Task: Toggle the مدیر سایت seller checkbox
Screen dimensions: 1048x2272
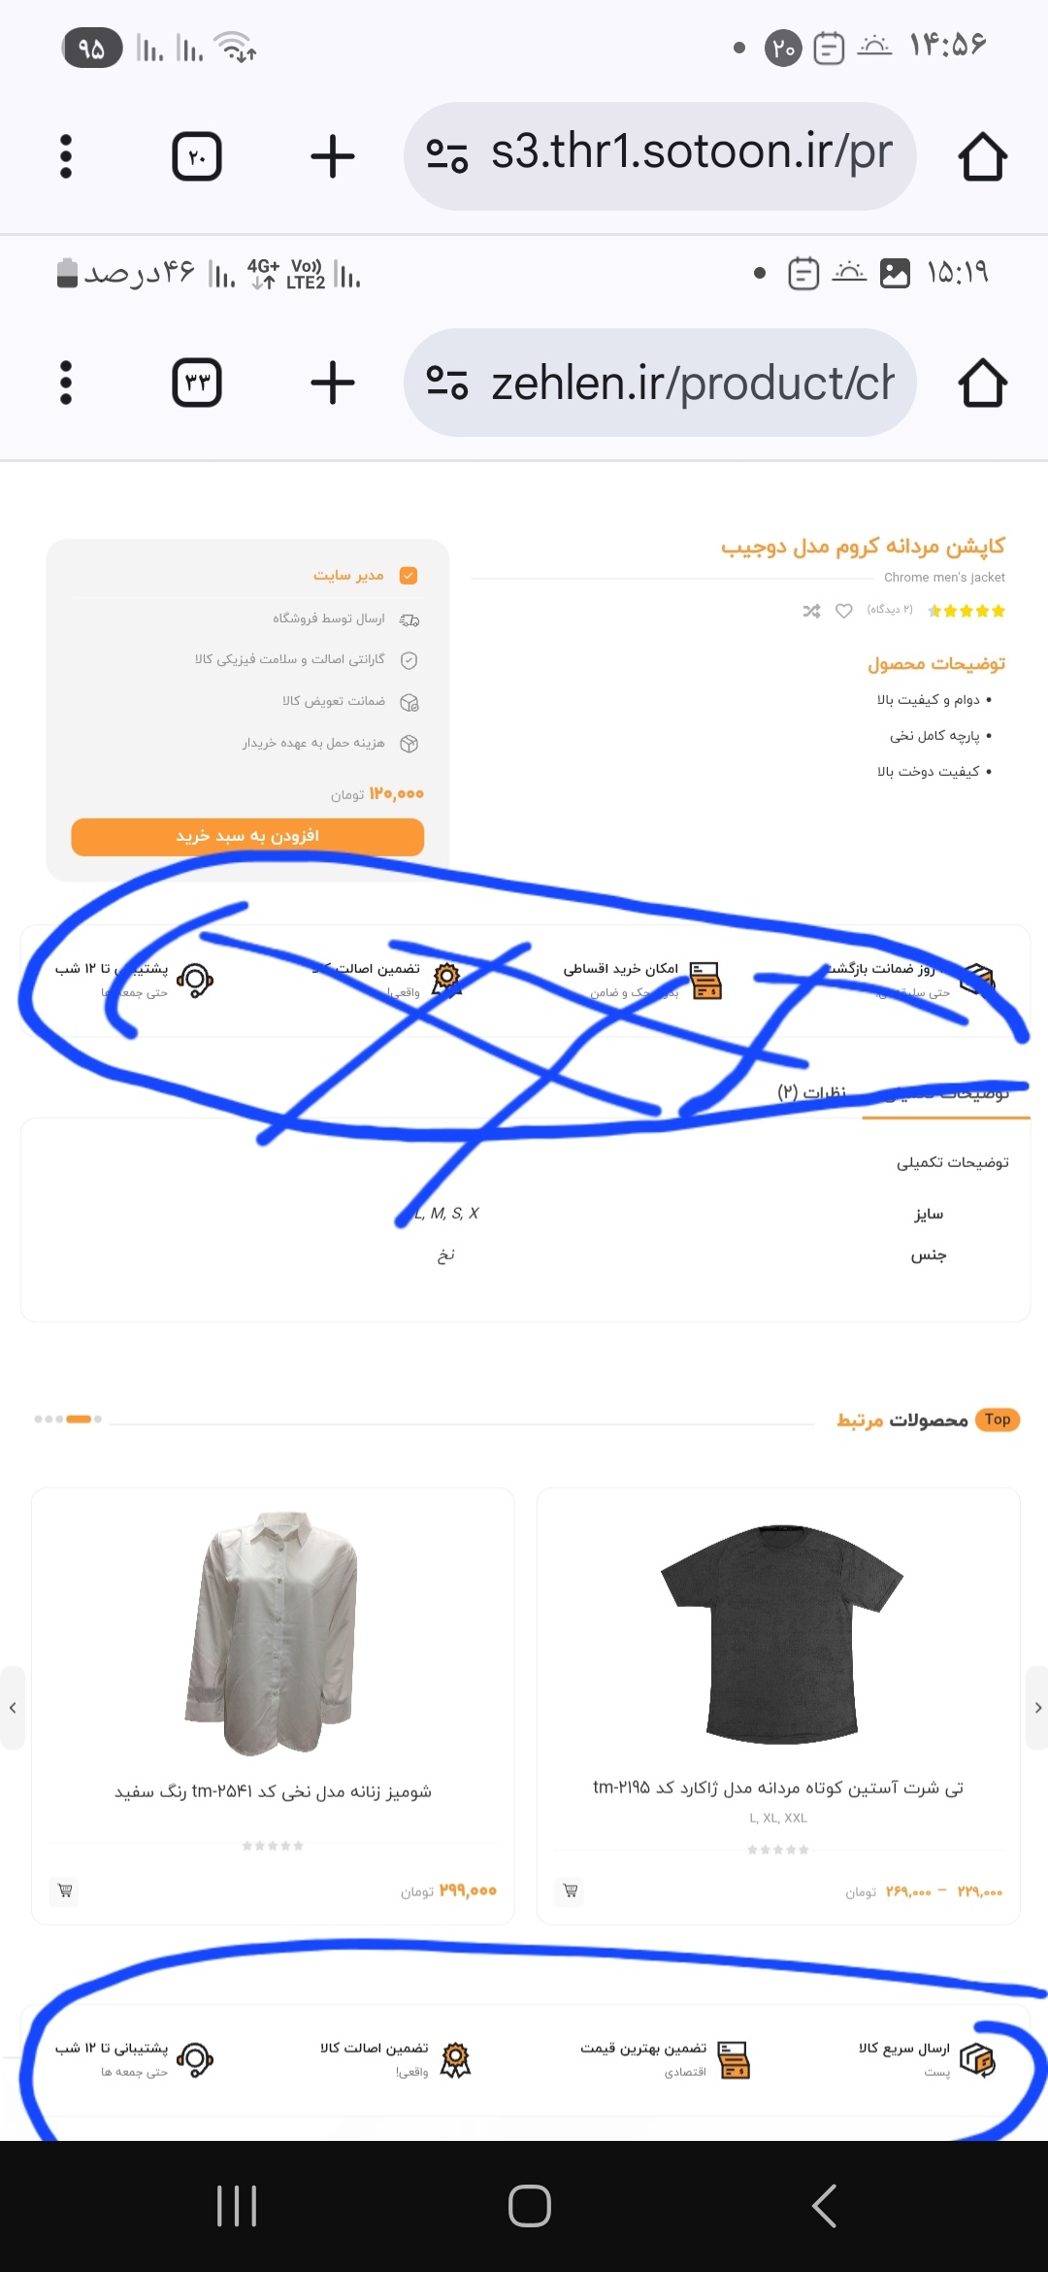Action: tap(409, 576)
